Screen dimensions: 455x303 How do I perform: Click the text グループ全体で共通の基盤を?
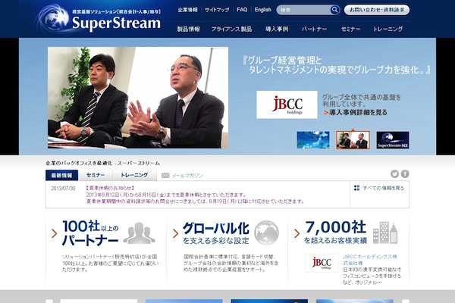click(362, 97)
